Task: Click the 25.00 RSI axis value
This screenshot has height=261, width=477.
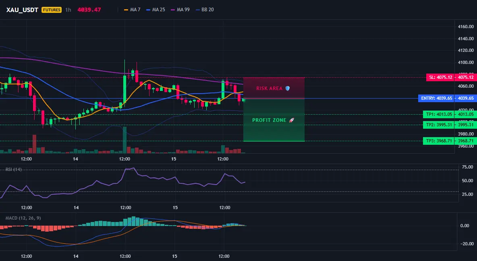Action: [x=467, y=194]
